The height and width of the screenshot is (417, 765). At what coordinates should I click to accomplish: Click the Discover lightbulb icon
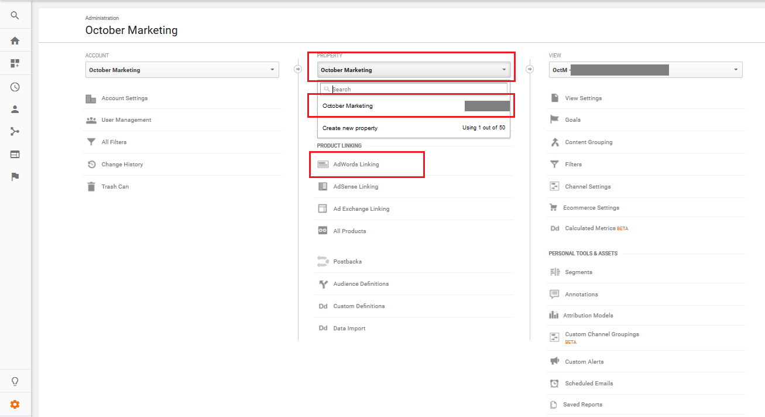coord(15,381)
